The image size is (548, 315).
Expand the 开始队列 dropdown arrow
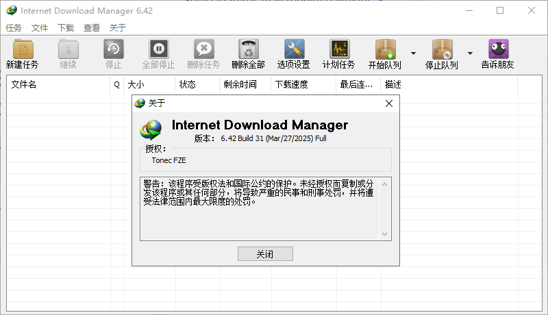(414, 53)
